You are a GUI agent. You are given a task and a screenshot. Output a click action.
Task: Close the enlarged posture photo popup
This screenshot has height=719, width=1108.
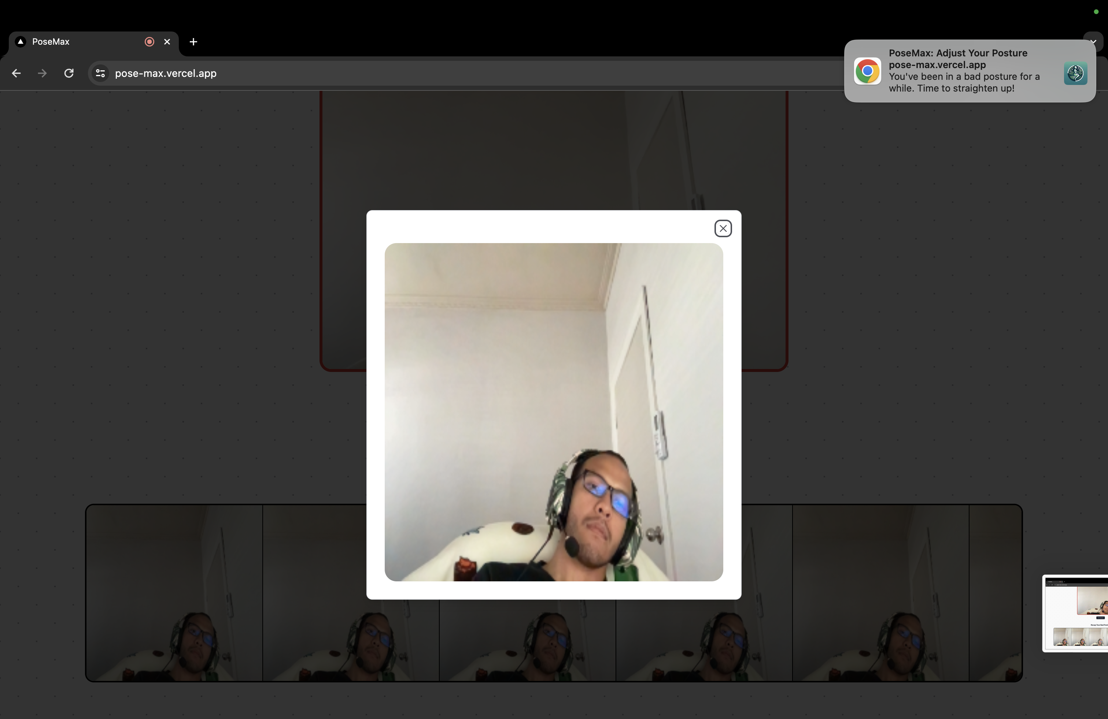(x=723, y=228)
